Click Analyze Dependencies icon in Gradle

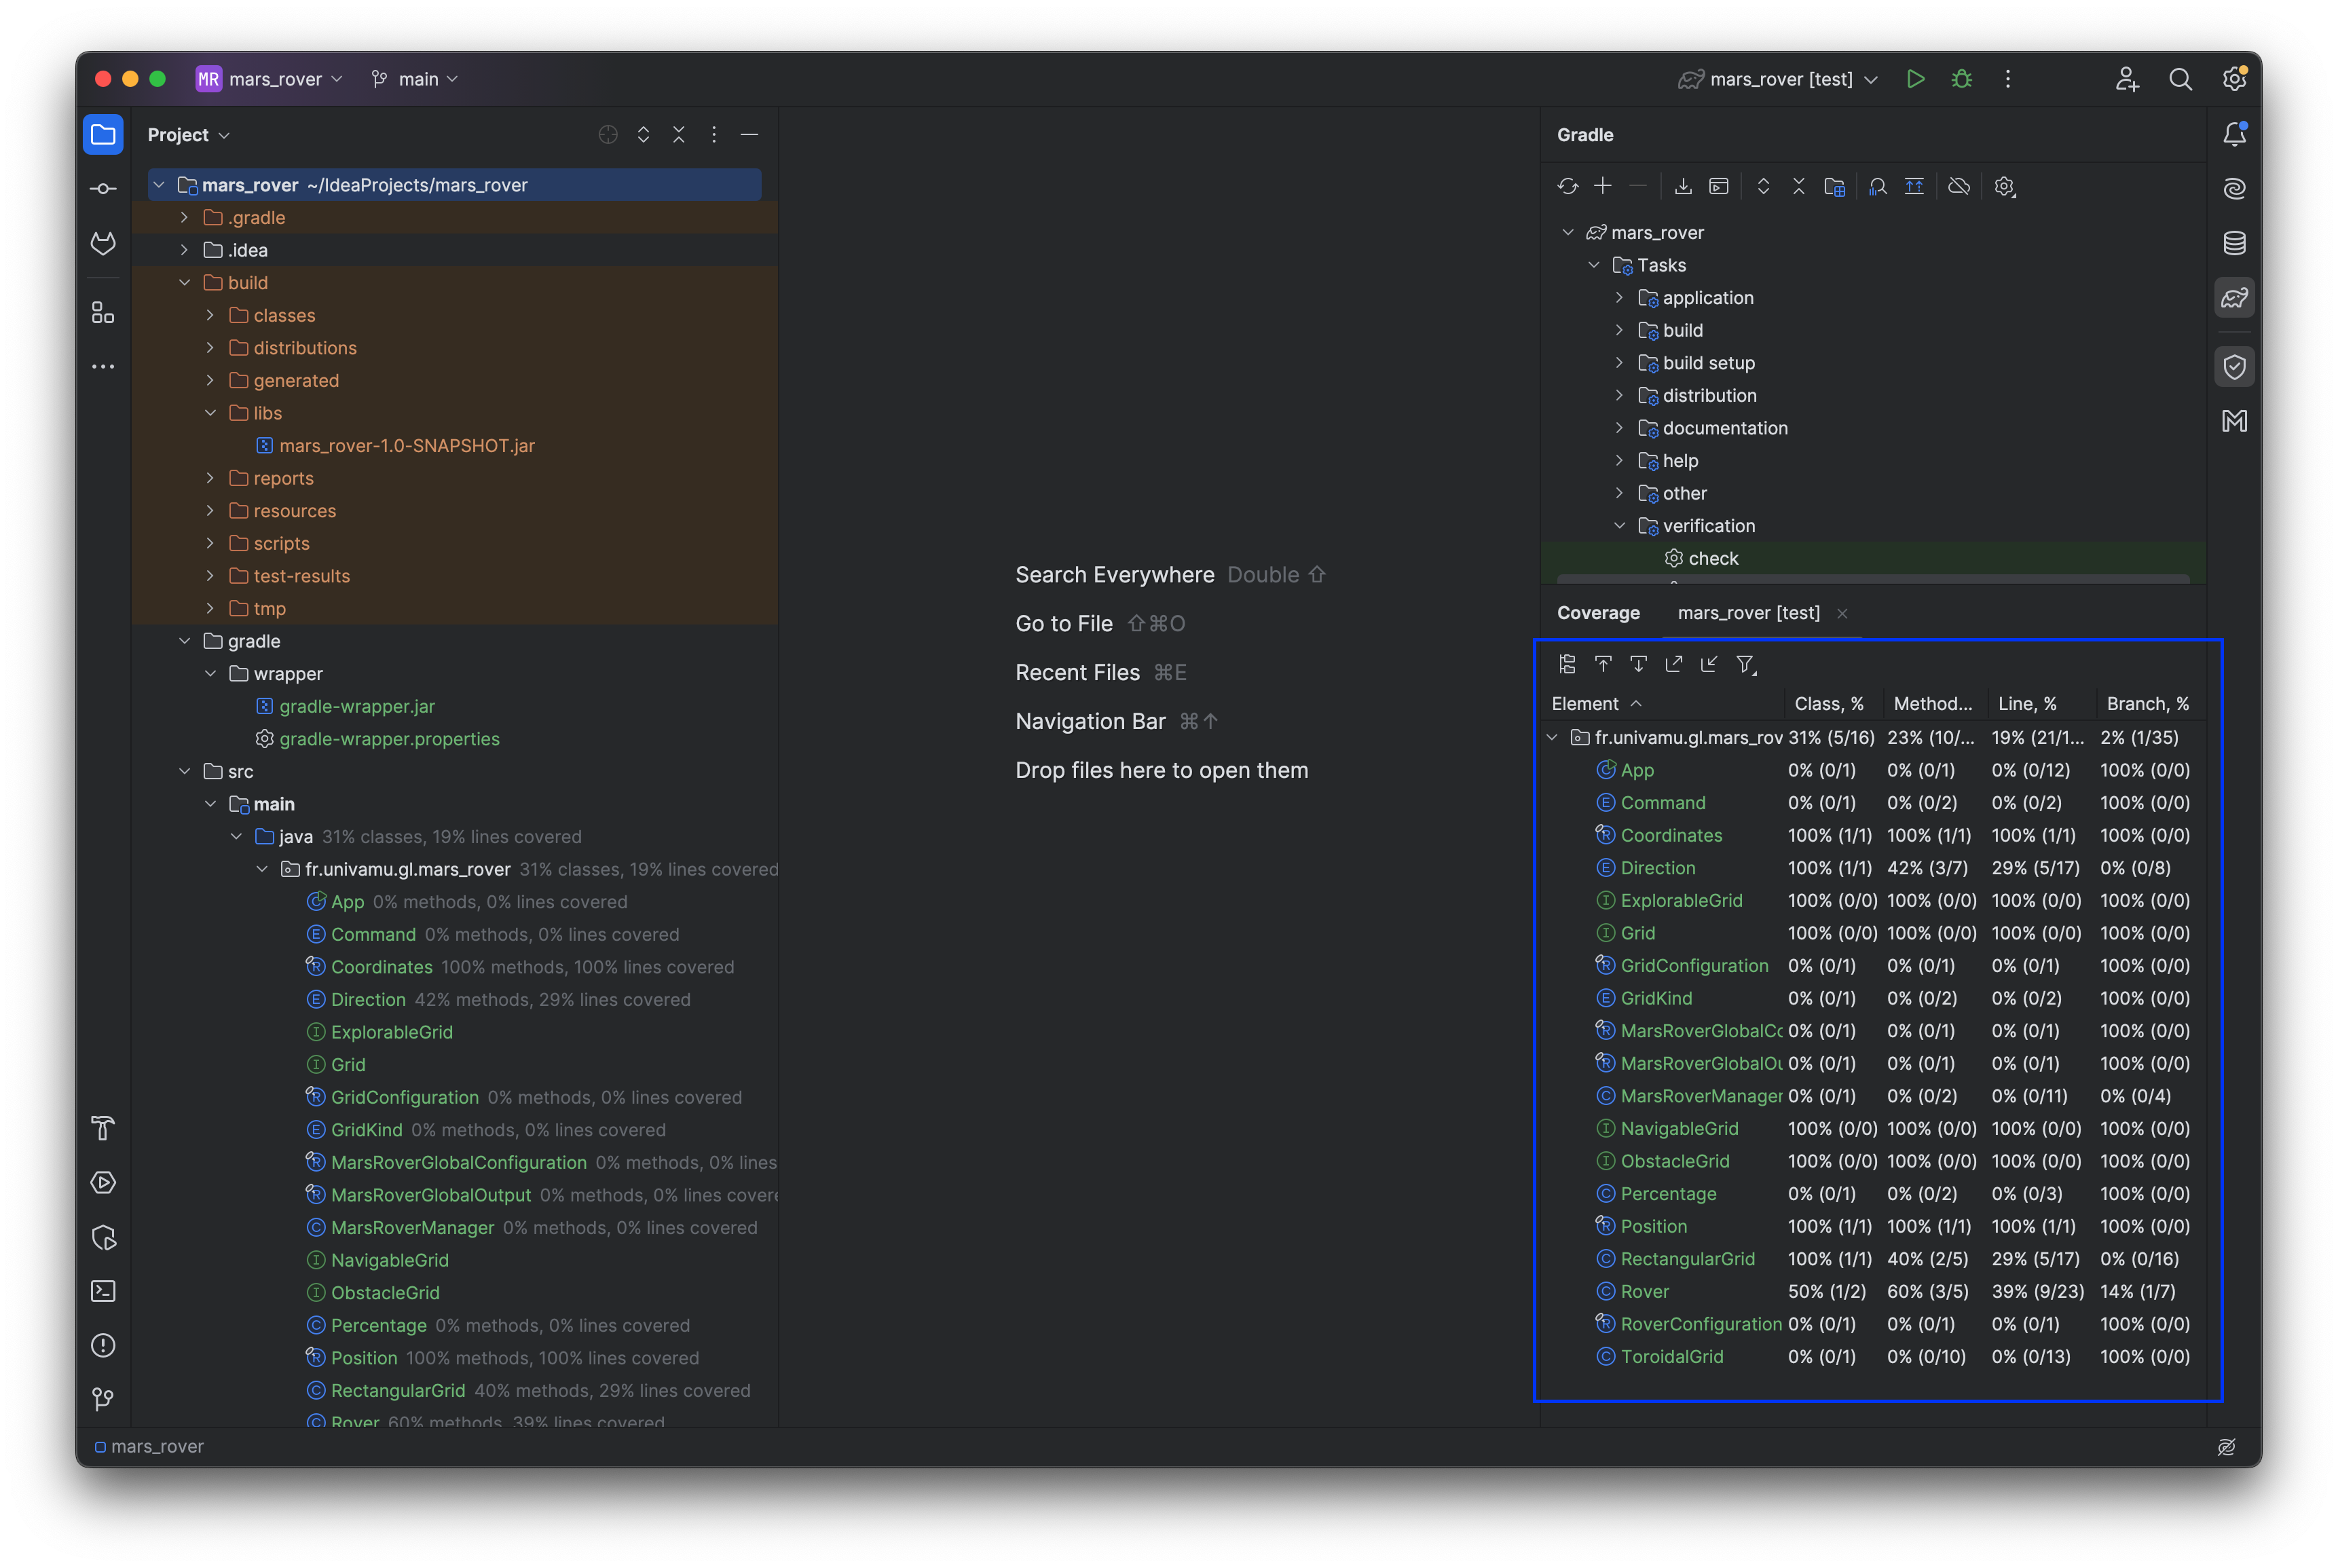1878,186
